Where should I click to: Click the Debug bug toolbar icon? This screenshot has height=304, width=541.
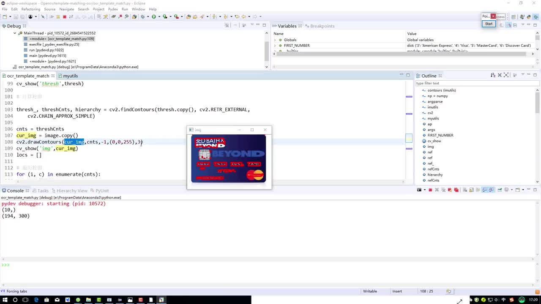tap(142, 17)
